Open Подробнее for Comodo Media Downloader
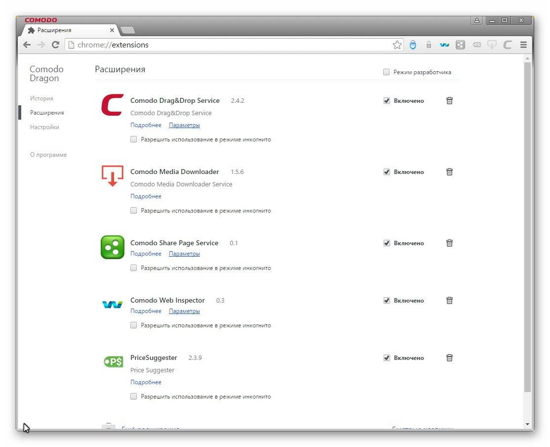550x447 pixels. [146, 196]
